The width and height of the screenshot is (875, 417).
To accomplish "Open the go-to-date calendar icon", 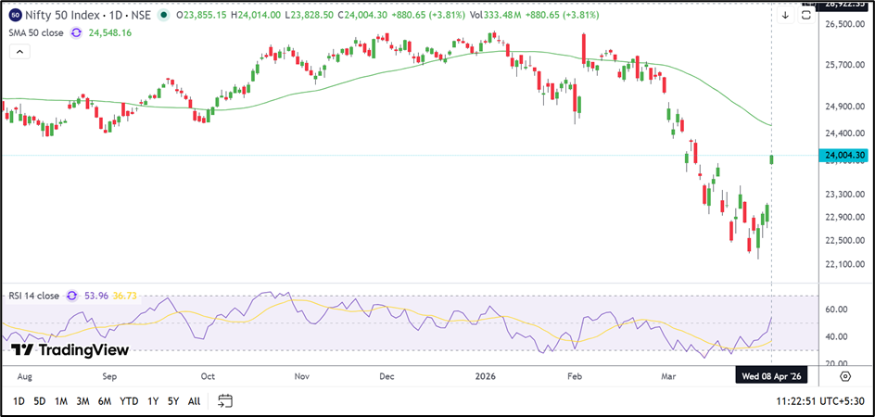I will 224,400.
